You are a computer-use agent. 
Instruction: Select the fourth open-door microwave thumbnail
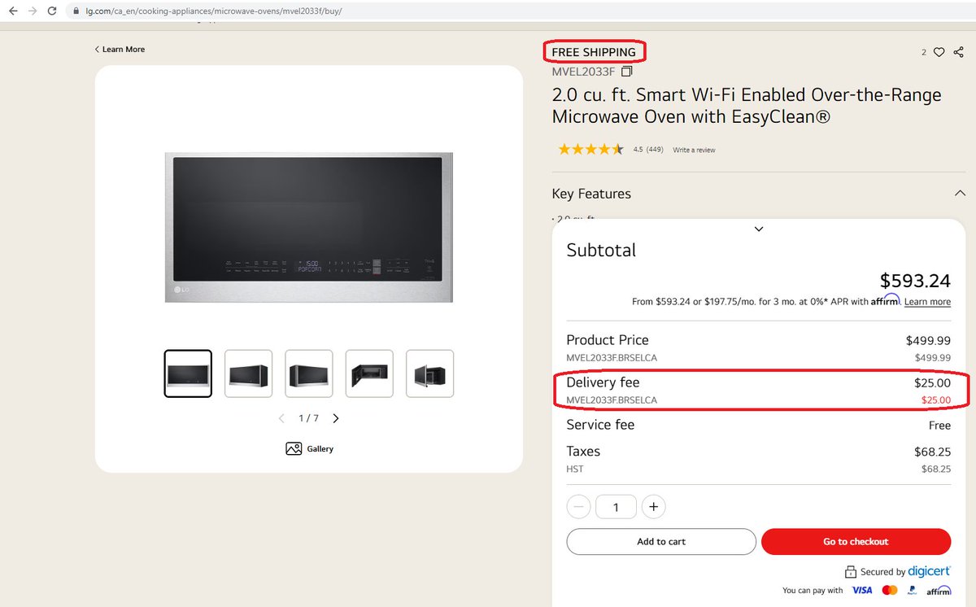[x=369, y=373]
